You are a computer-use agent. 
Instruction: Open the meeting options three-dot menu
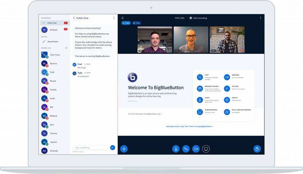(261, 18)
